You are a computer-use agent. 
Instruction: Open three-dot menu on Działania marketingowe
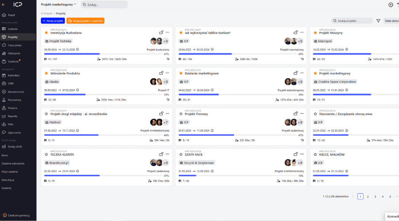click(302, 73)
